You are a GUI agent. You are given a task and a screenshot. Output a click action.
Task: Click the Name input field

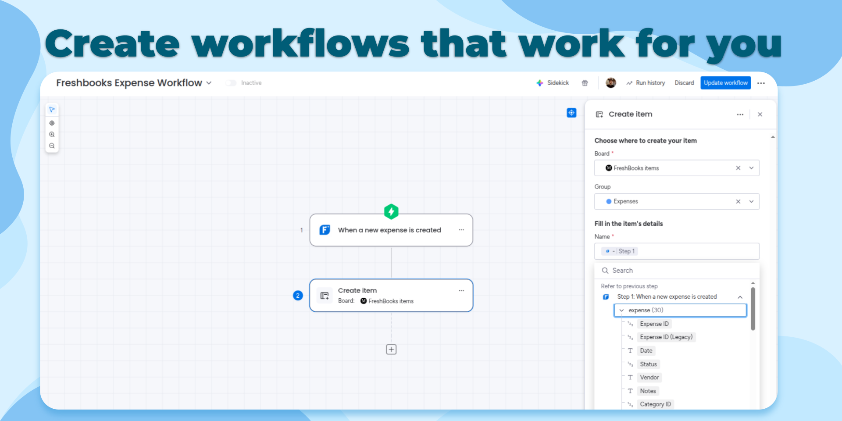coord(677,251)
